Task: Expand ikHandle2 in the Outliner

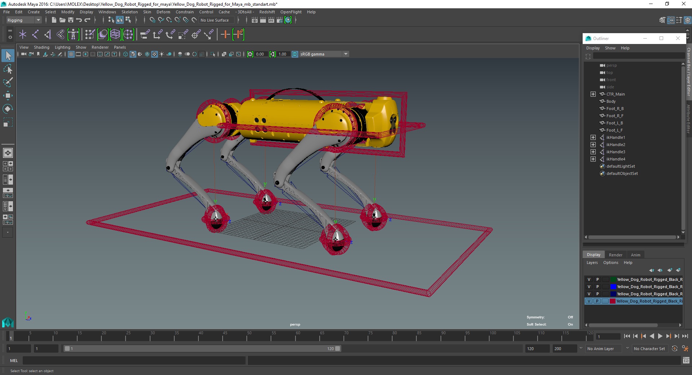Action: (593, 145)
